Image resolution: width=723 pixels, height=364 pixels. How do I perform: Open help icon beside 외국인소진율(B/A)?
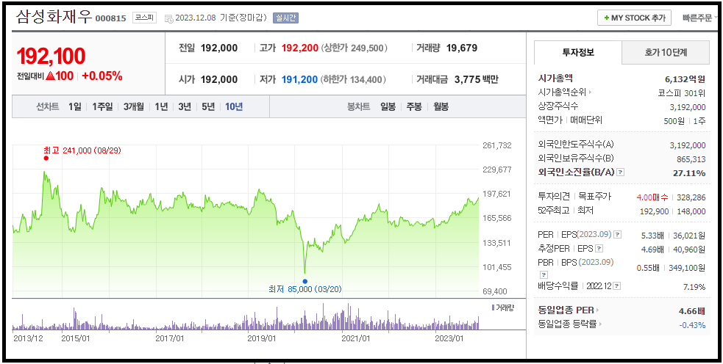pyautogui.click(x=621, y=172)
